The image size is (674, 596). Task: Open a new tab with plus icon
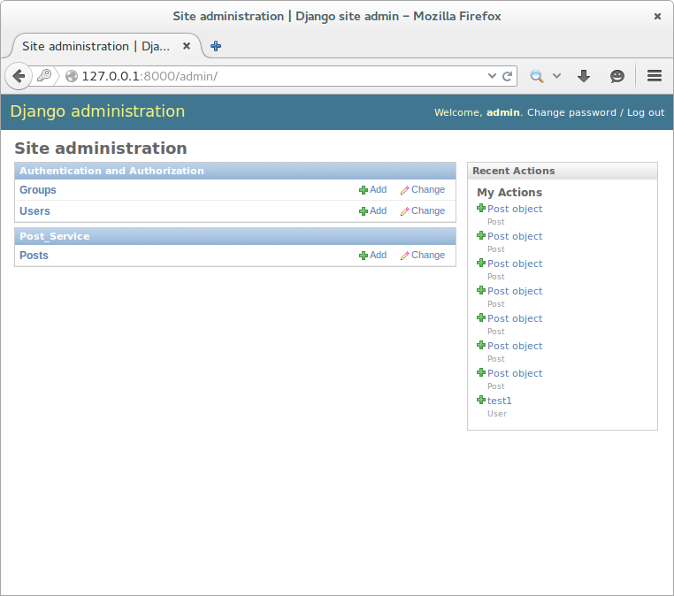216,46
